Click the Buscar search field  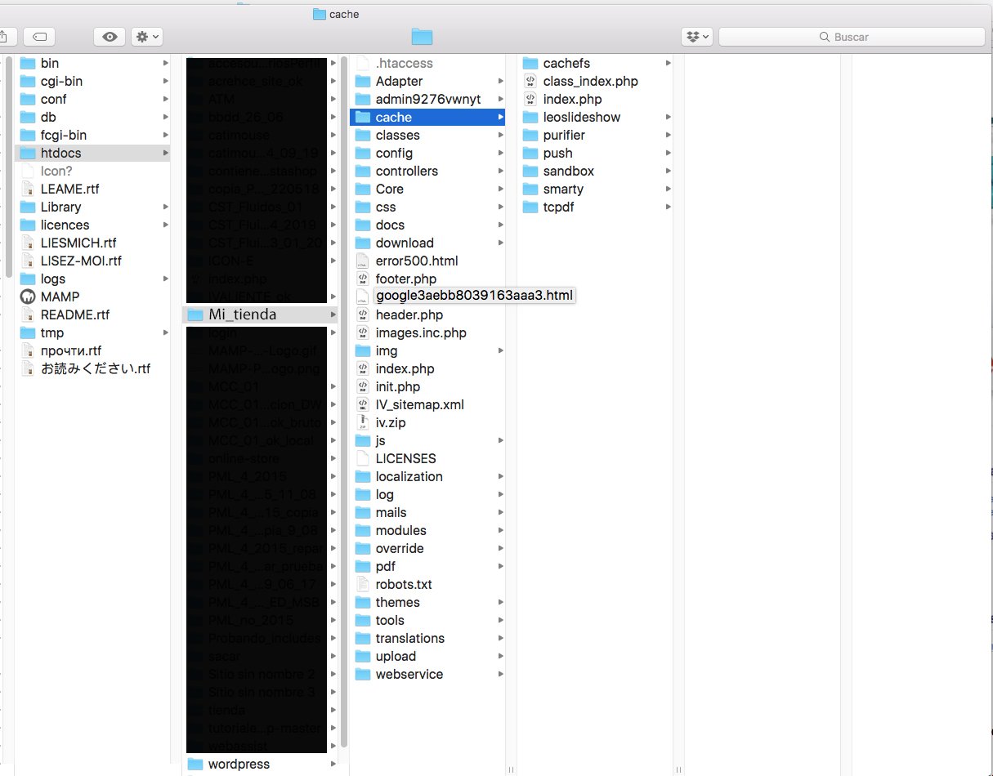click(x=852, y=37)
